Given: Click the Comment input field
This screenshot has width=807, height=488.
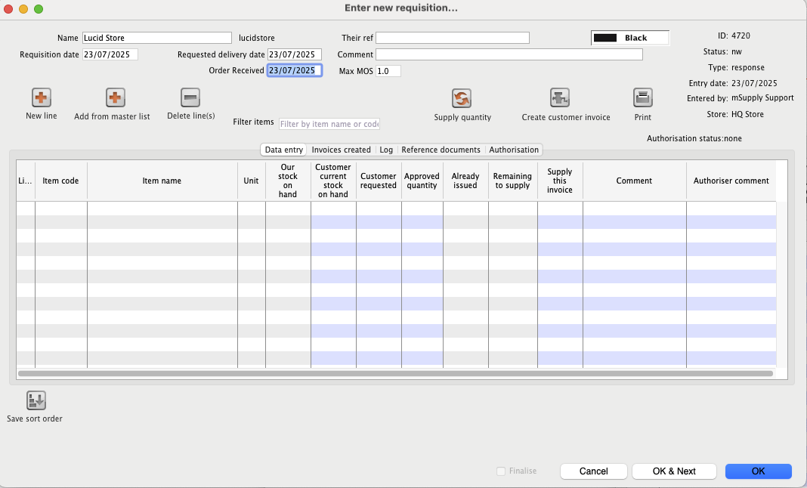Looking at the screenshot, I should pos(509,54).
